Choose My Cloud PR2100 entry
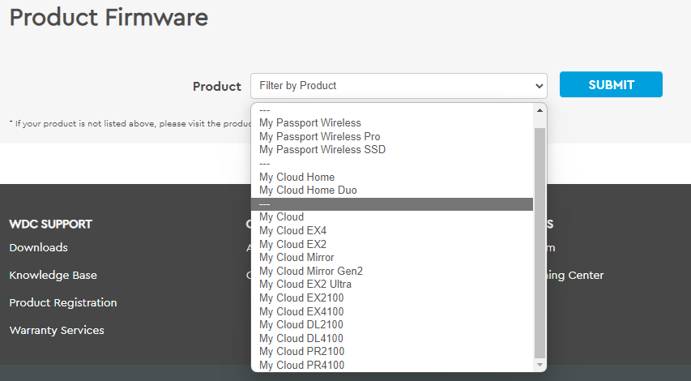Image resolution: width=691 pixels, height=381 pixels. [392, 352]
